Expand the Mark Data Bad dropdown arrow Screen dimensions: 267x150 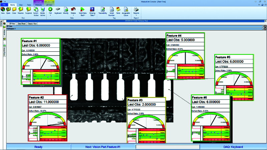tap(85, 15)
